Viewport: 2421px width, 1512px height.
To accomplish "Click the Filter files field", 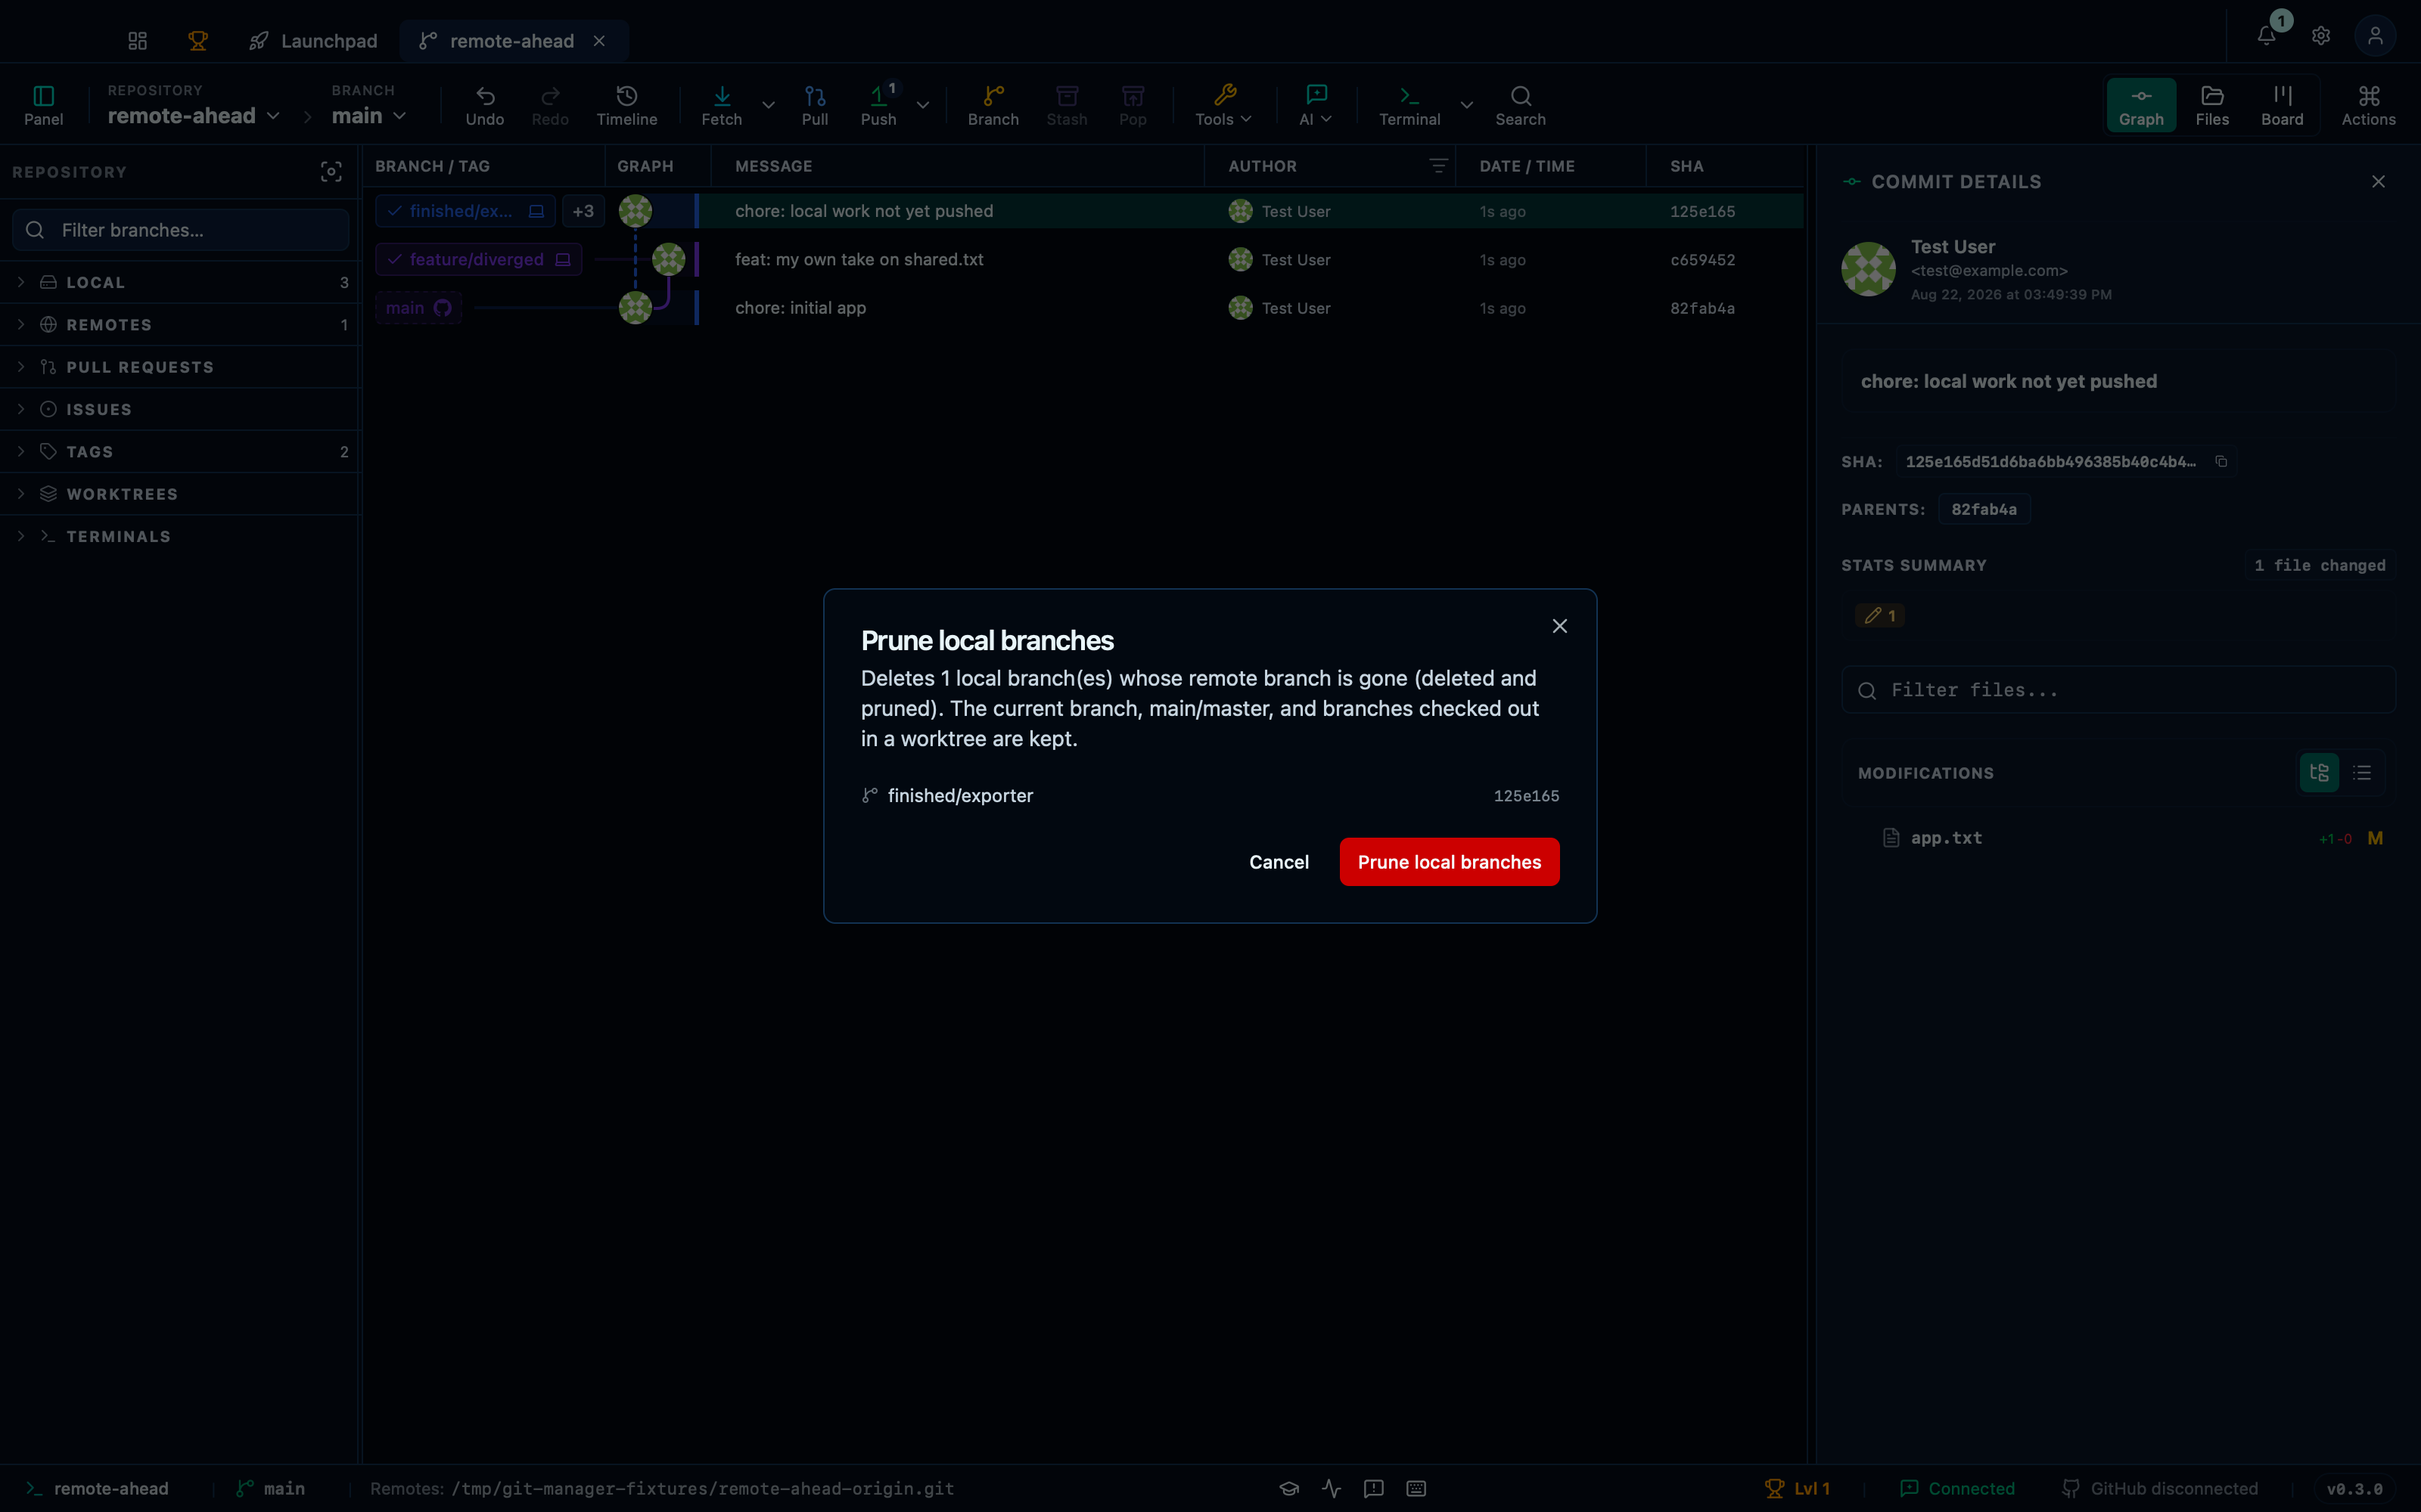I will point(2118,690).
